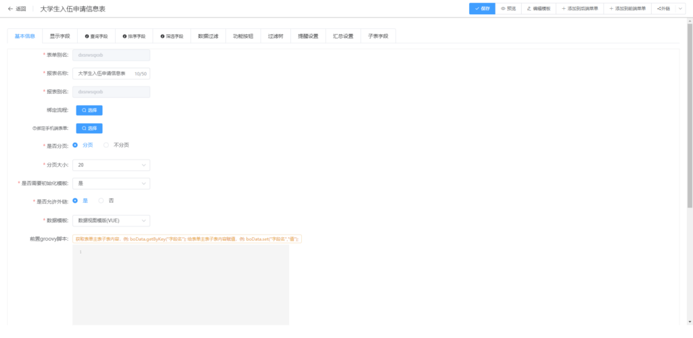Image resolution: width=693 pixels, height=338 pixels.
Task: Click 选择 button for 绑定手机端表单
Action: click(x=89, y=128)
